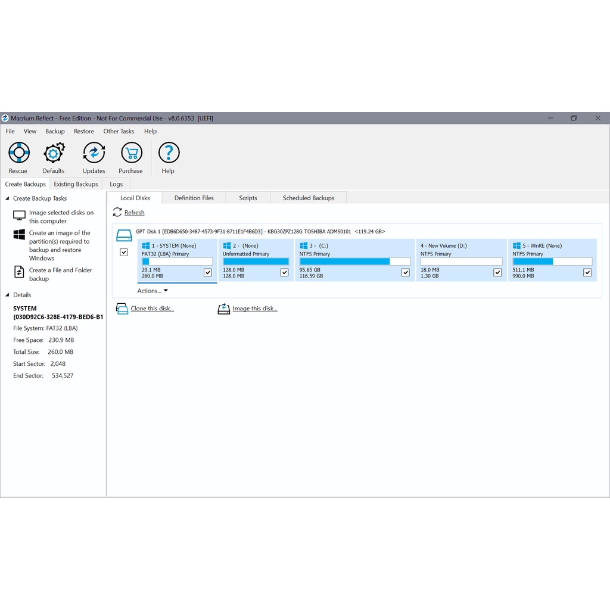Click the Image this disk icon
The height and width of the screenshot is (610, 610).
[x=224, y=309]
